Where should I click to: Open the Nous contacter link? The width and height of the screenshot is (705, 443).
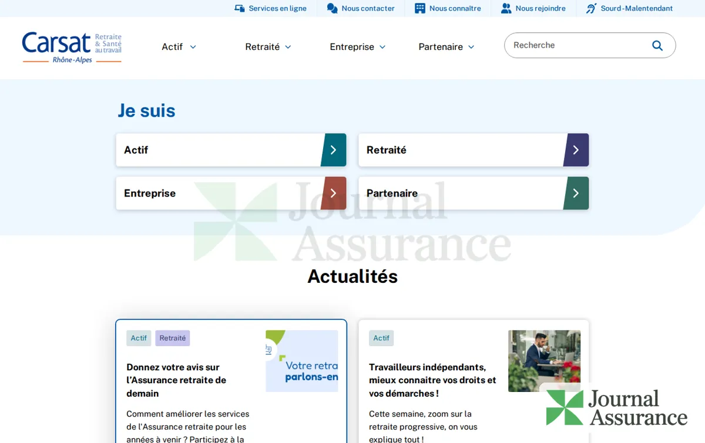[x=361, y=8]
